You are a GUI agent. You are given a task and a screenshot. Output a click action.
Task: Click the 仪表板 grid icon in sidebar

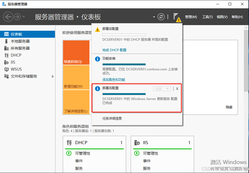point(6,34)
